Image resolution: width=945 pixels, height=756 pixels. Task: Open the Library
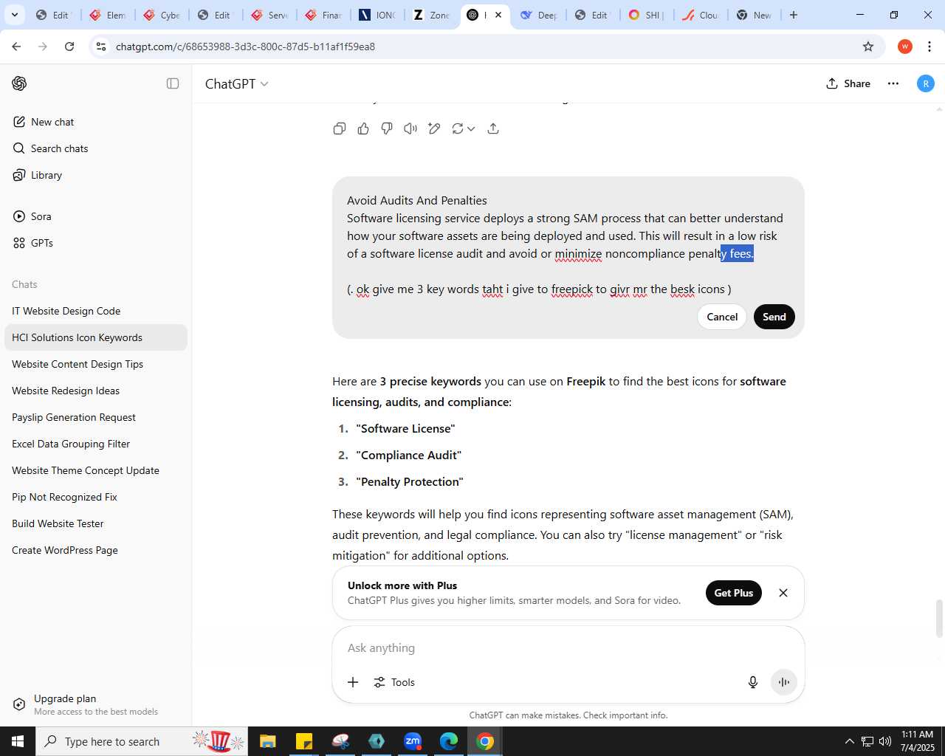pyautogui.click(x=96, y=175)
